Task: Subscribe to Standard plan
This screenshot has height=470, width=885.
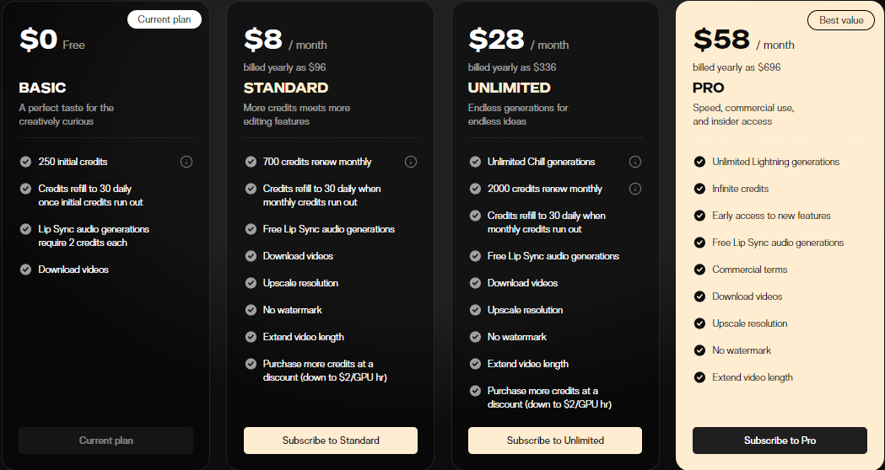Action: pos(331,441)
